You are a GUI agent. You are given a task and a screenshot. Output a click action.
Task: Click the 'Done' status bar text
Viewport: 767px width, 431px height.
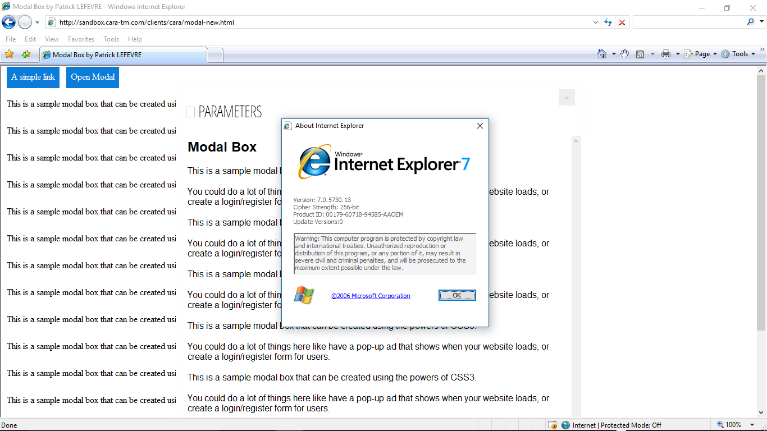[x=9, y=425]
